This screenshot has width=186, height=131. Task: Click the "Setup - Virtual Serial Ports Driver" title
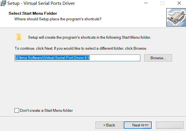coord(41,3)
